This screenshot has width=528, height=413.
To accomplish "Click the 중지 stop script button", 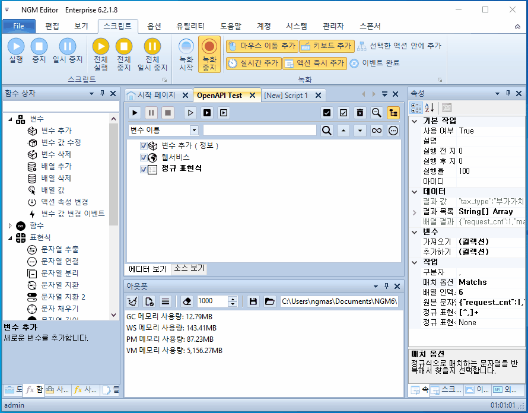I will 39,50.
